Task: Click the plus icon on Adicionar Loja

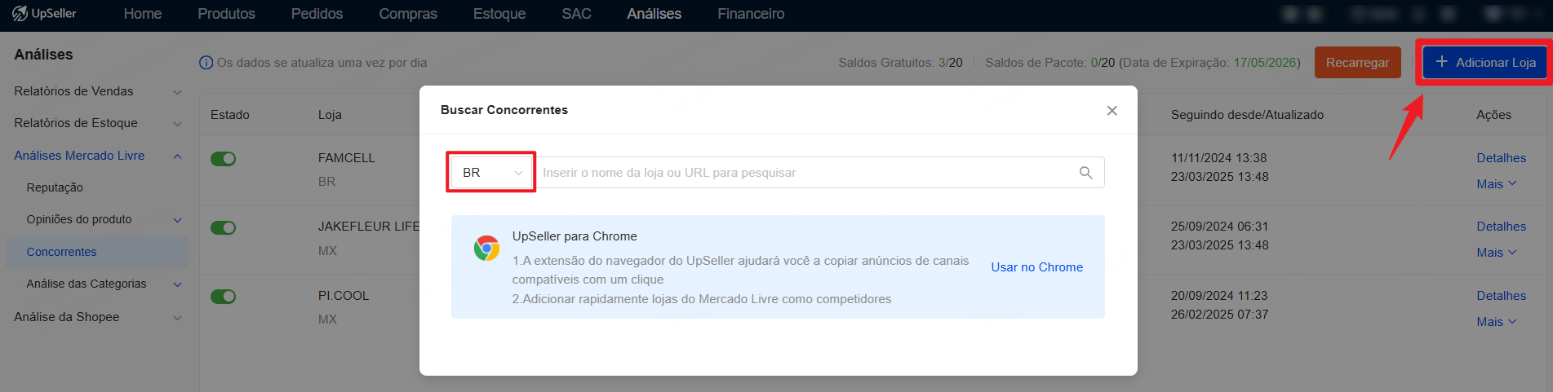Action: (1441, 62)
